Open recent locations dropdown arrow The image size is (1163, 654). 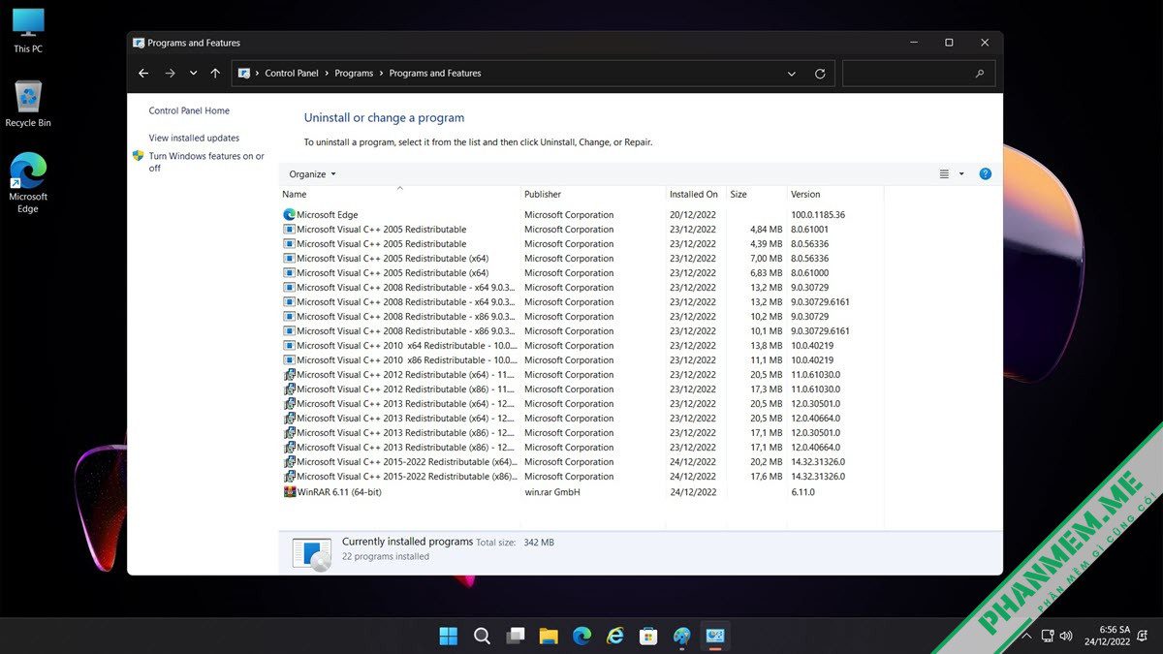pyautogui.click(x=193, y=74)
